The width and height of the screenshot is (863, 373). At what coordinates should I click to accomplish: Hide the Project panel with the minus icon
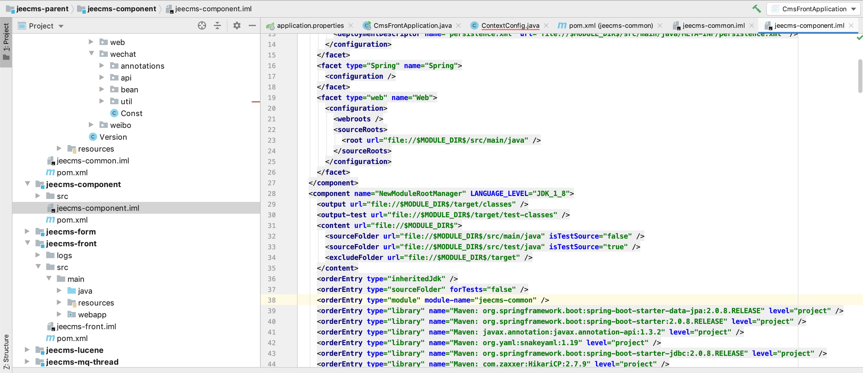click(252, 26)
